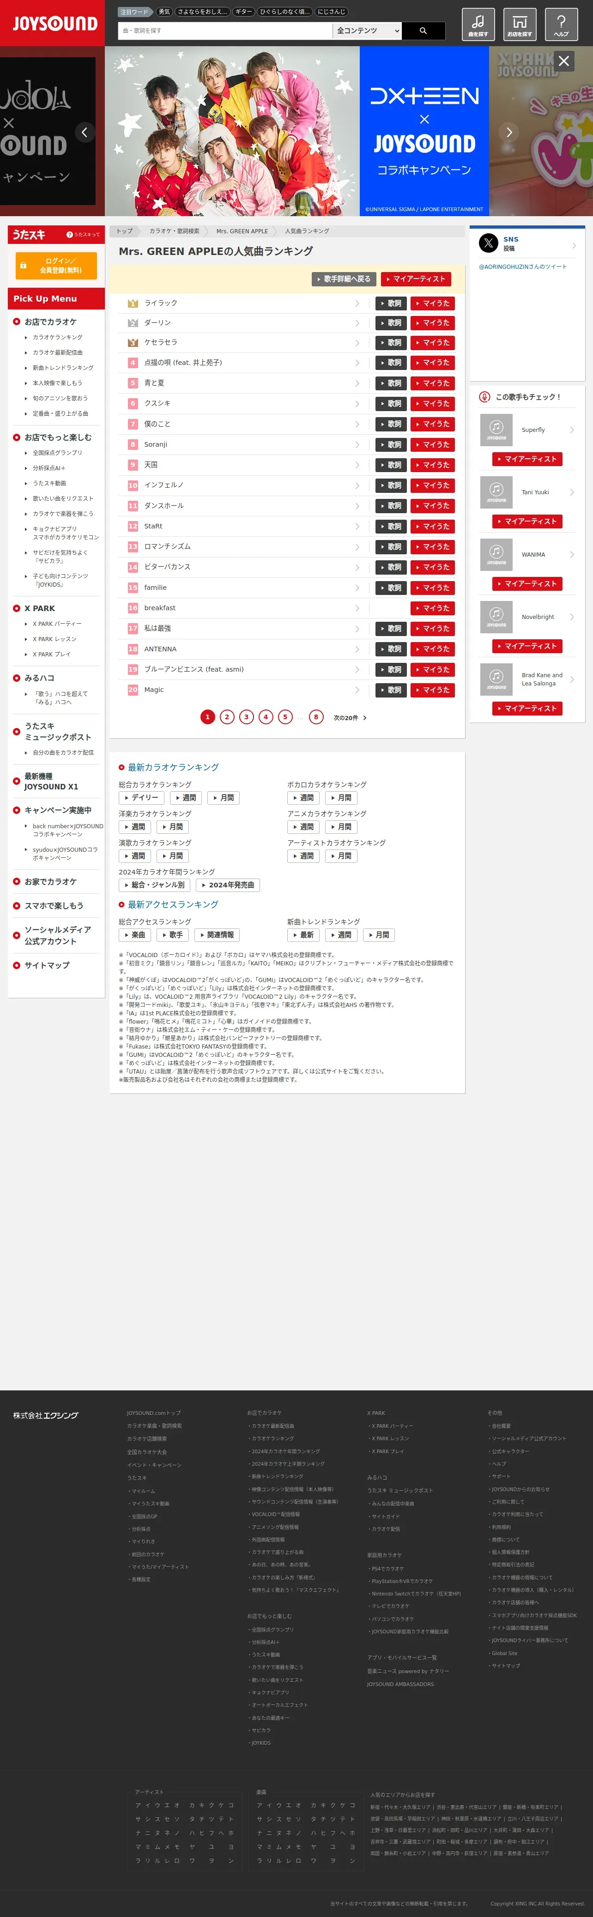Screen dimensions: 593x1917
Task: Open Novelbright row chevron
Action: coord(571,617)
